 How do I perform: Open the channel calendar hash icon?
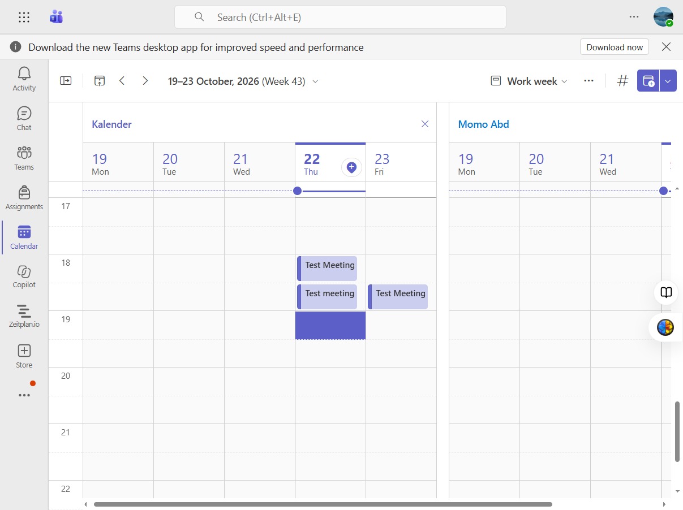(x=622, y=81)
